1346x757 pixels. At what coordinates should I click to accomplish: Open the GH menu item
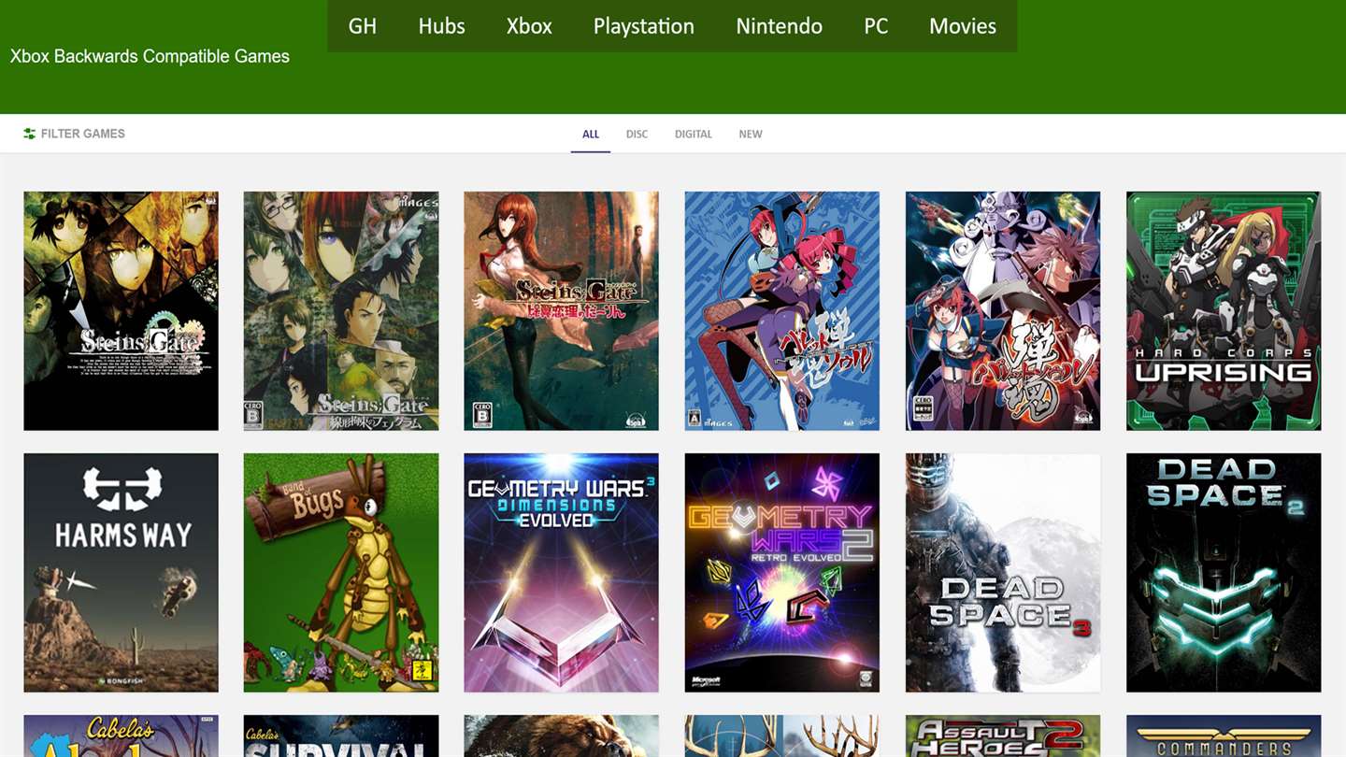[x=363, y=26]
